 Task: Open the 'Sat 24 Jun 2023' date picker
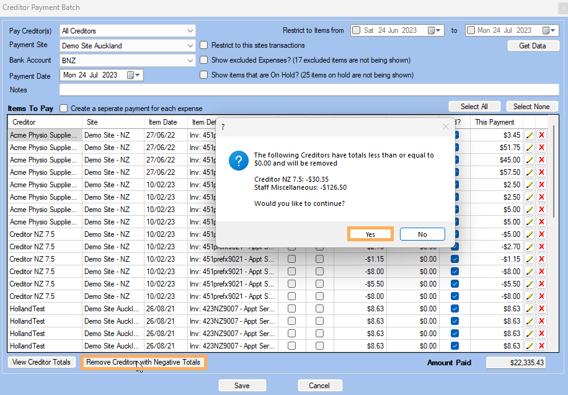pos(434,30)
